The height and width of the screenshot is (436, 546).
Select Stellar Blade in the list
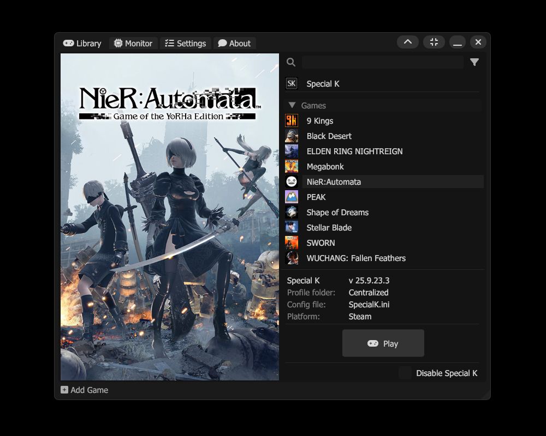(329, 228)
